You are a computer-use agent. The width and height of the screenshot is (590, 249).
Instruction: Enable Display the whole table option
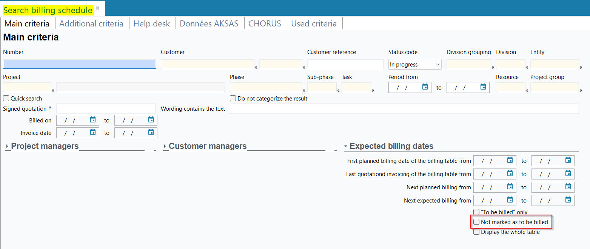click(476, 232)
